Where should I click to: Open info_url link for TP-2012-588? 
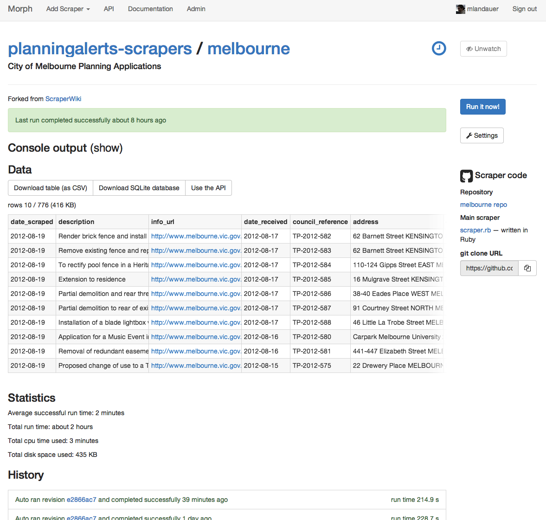196,322
